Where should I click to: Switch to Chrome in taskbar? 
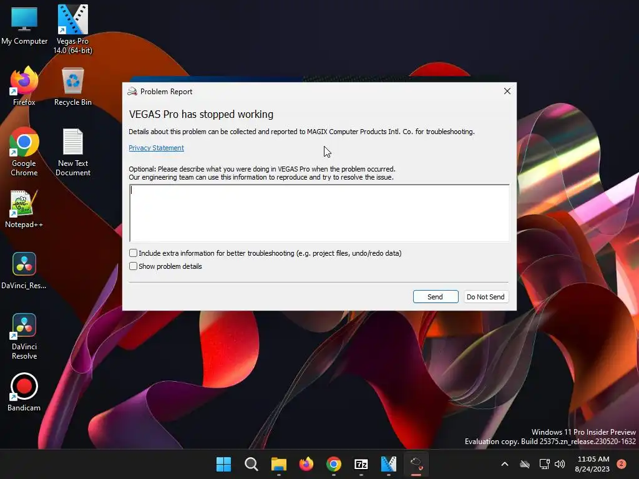[334, 464]
